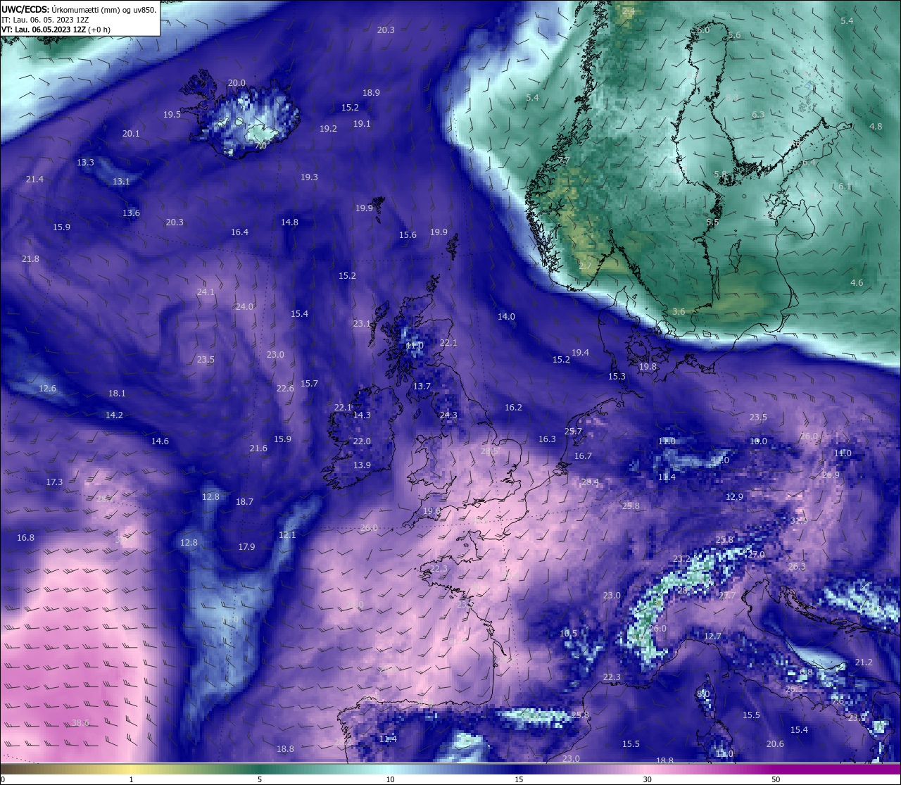This screenshot has height=785, width=901.
Task: Click the 13.6 value label
Action: pos(131,213)
